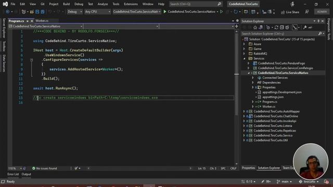Image resolution: width=333 pixels, height=187 pixels.
Task: Expand the Dependencies node
Action: coord(253,83)
